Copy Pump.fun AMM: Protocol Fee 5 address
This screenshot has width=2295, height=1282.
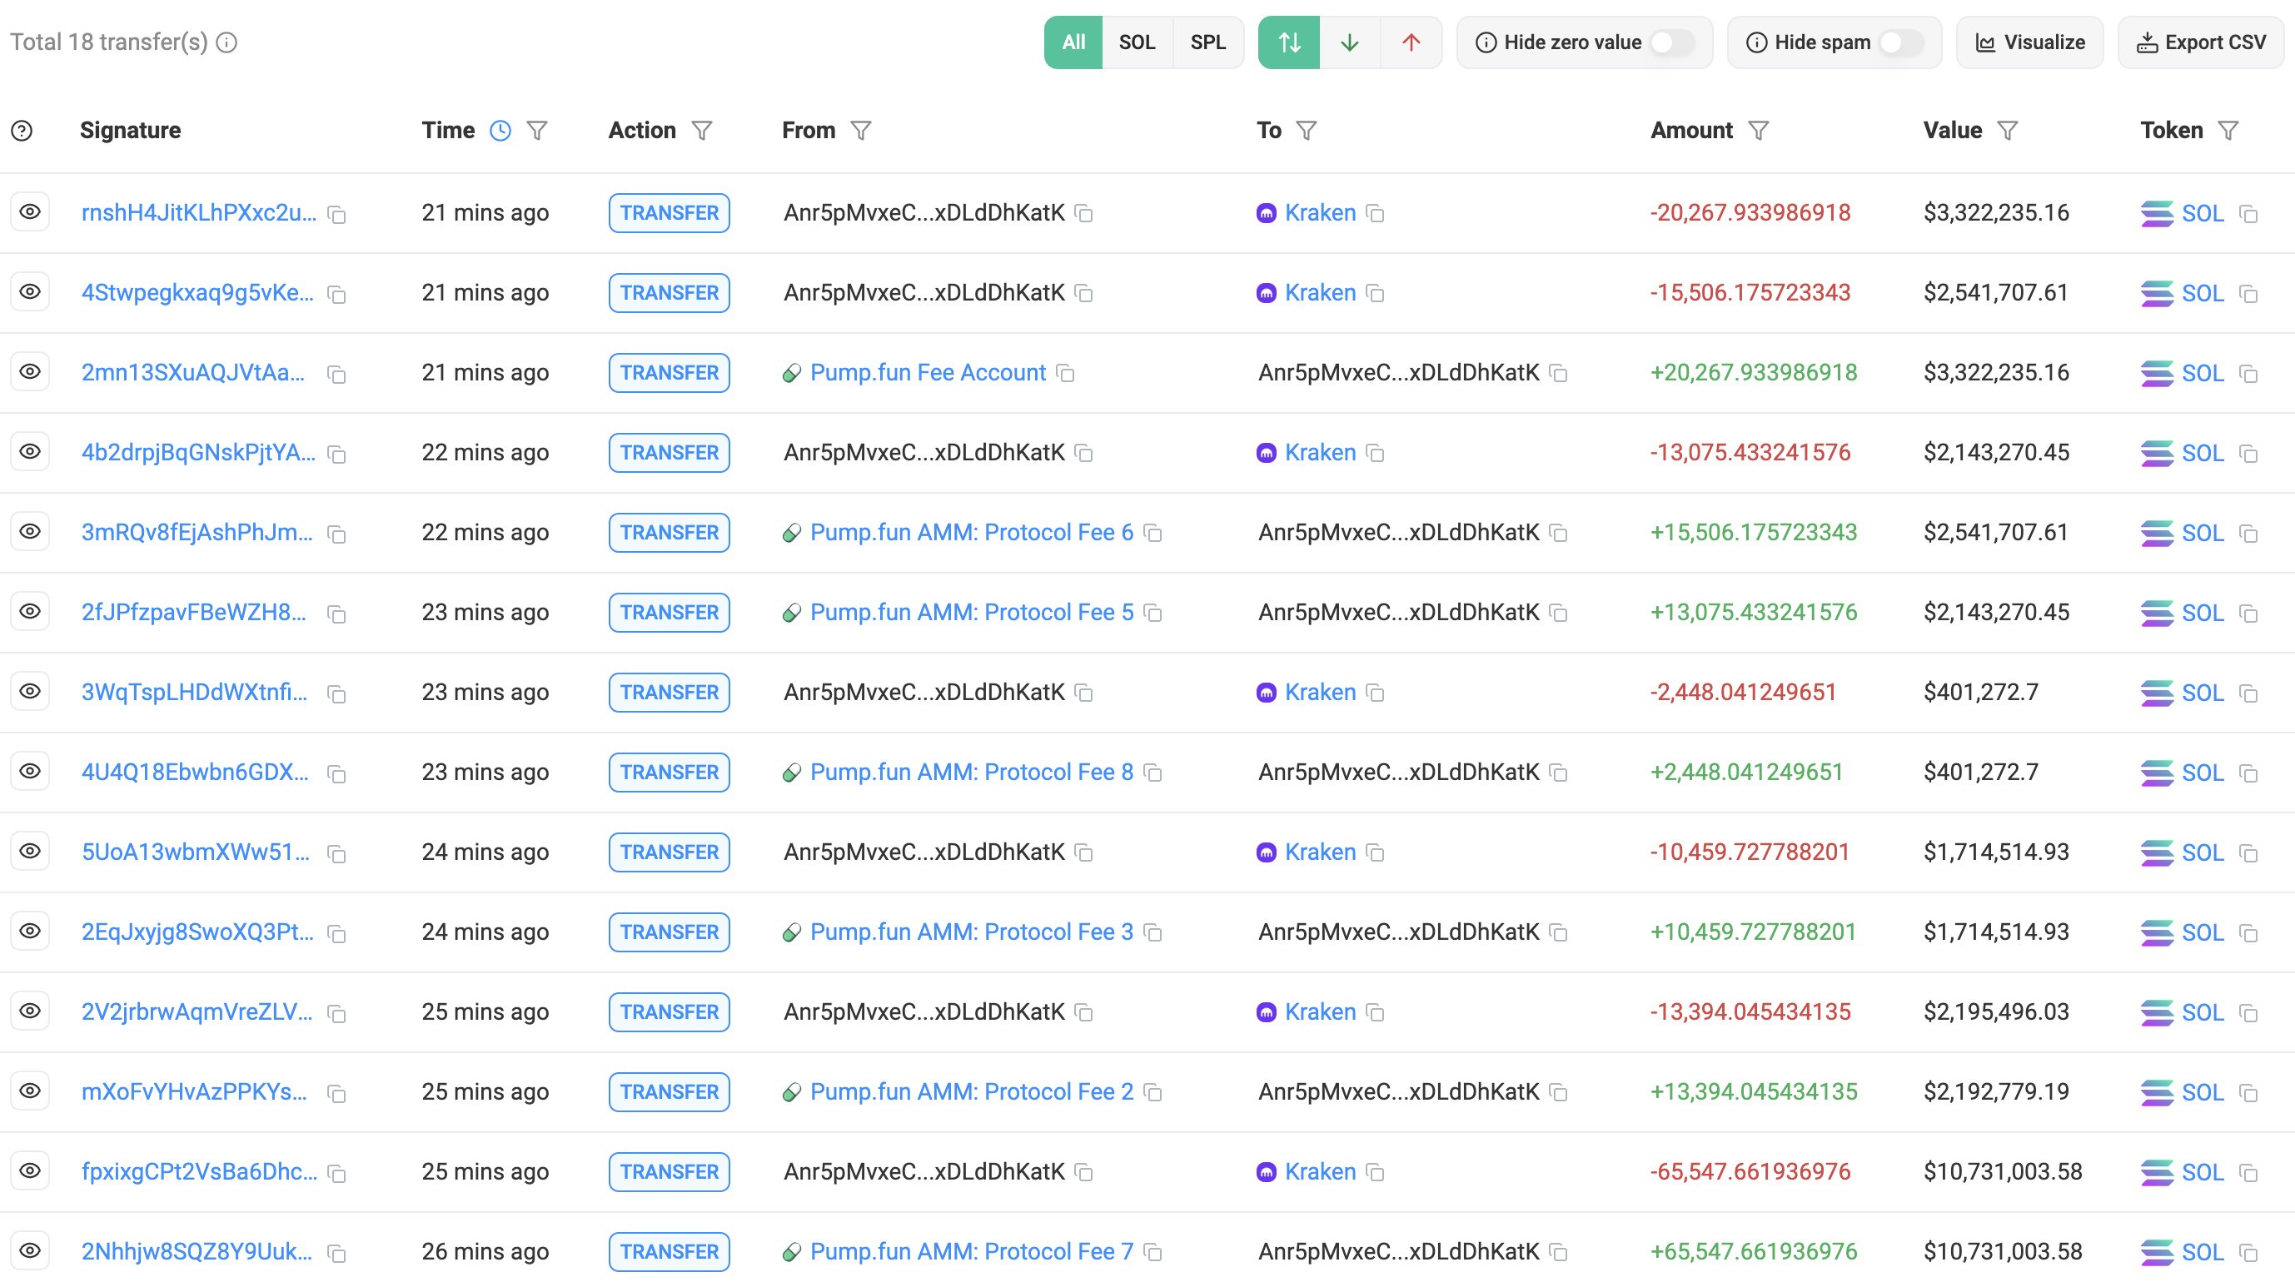pyautogui.click(x=1152, y=613)
